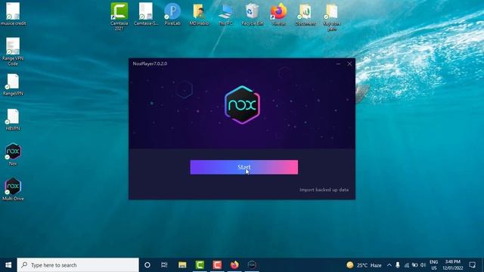Image resolution: width=484 pixels, height=272 pixels.
Task: Select the PixelLab desktop icon
Action: pos(172,14)
